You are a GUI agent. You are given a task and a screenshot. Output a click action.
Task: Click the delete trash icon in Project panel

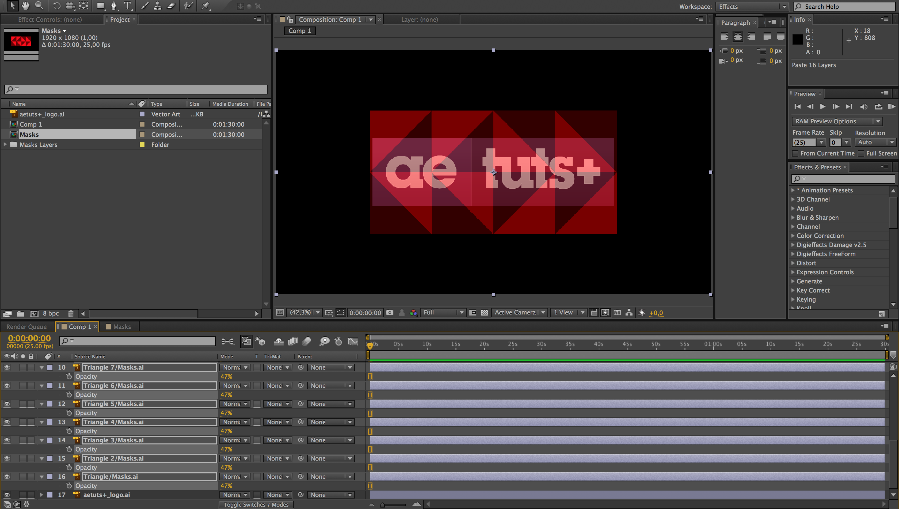71,314
